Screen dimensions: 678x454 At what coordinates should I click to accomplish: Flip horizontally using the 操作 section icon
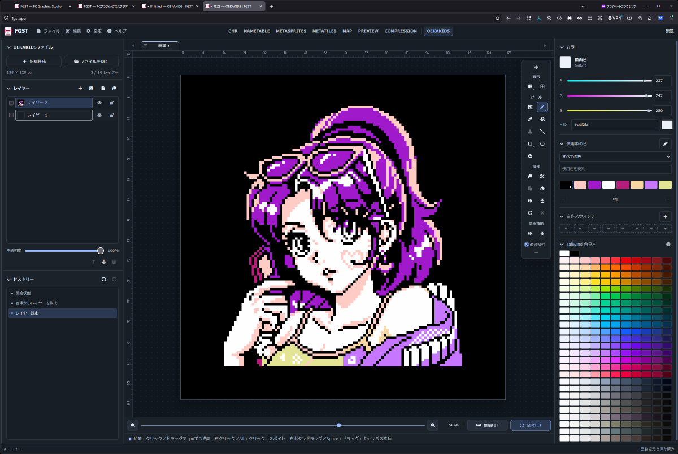point(530,201)
